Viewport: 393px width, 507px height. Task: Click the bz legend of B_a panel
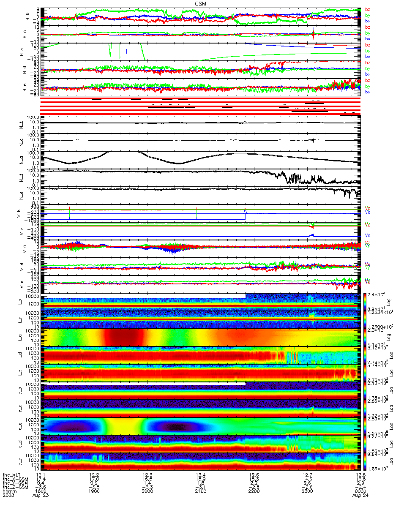pyautogui.click(x=368, y=45)
